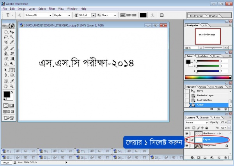
Task: Select the Type tool in toolbox
Action: (12, 70)
